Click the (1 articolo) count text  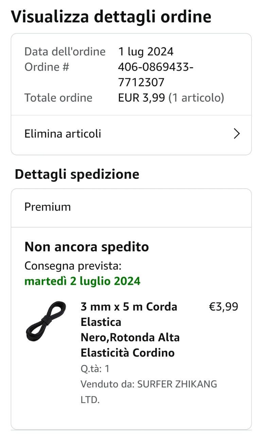click(x=196, y=98)
